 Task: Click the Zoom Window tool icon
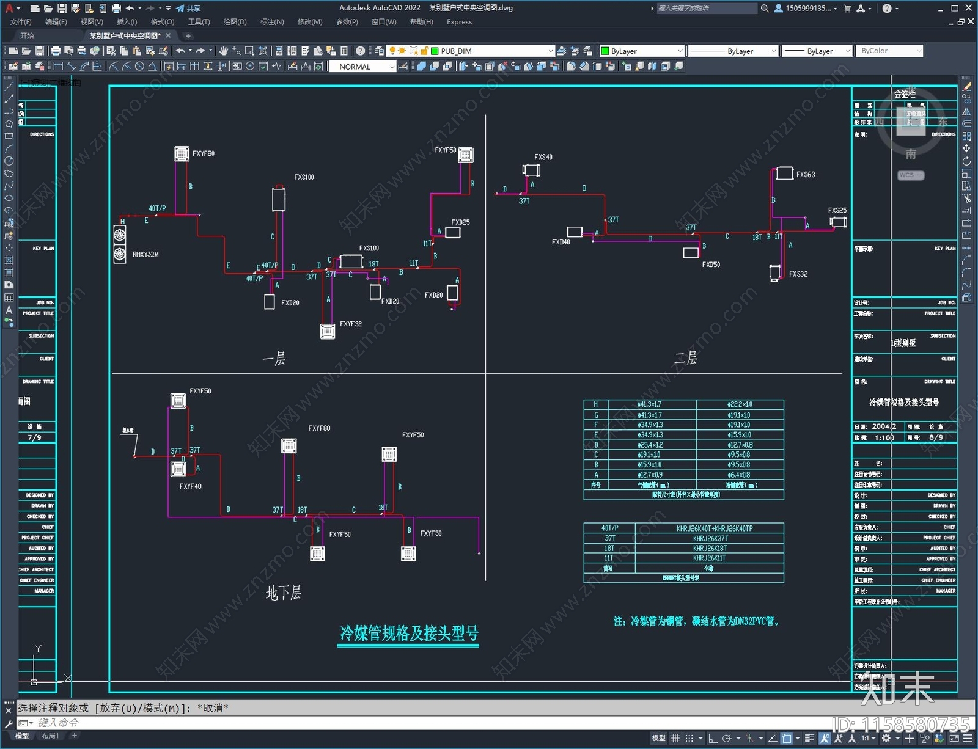249,51
